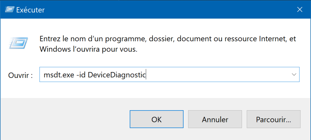This screenshot has width=311, height=140.
Task: Click the "Windows l'ouvrira pour vous" text
Action: tap(88, 49)
